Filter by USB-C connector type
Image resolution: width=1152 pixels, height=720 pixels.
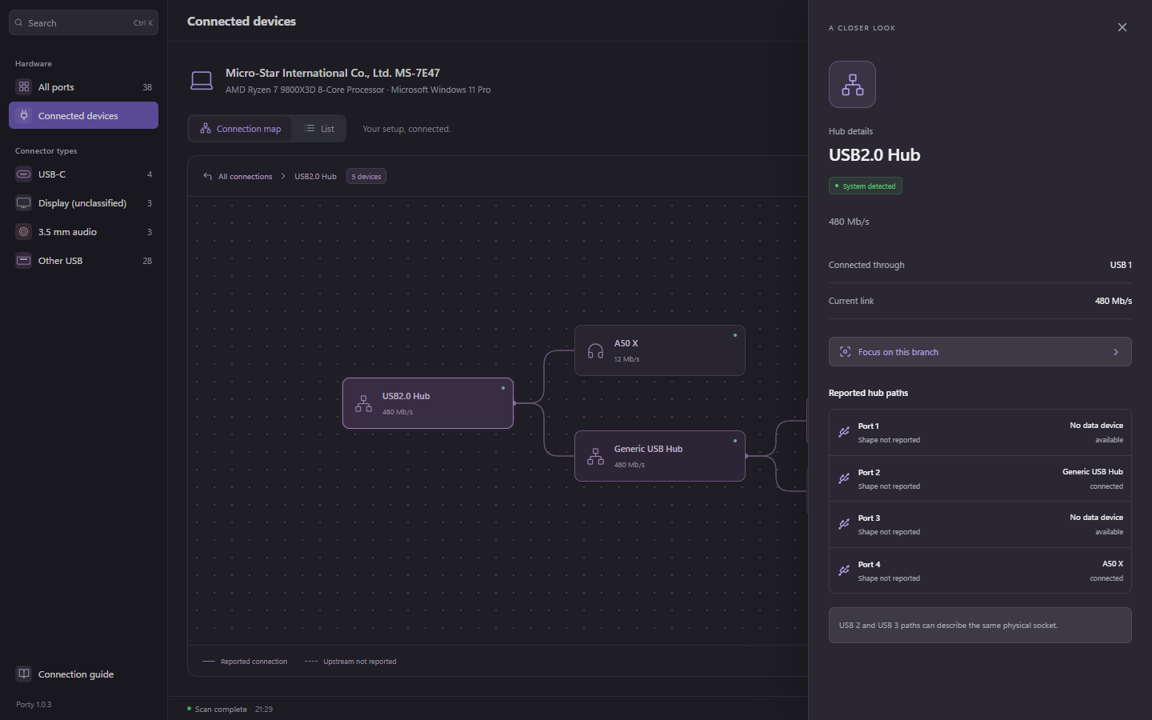tap(83, 174)
